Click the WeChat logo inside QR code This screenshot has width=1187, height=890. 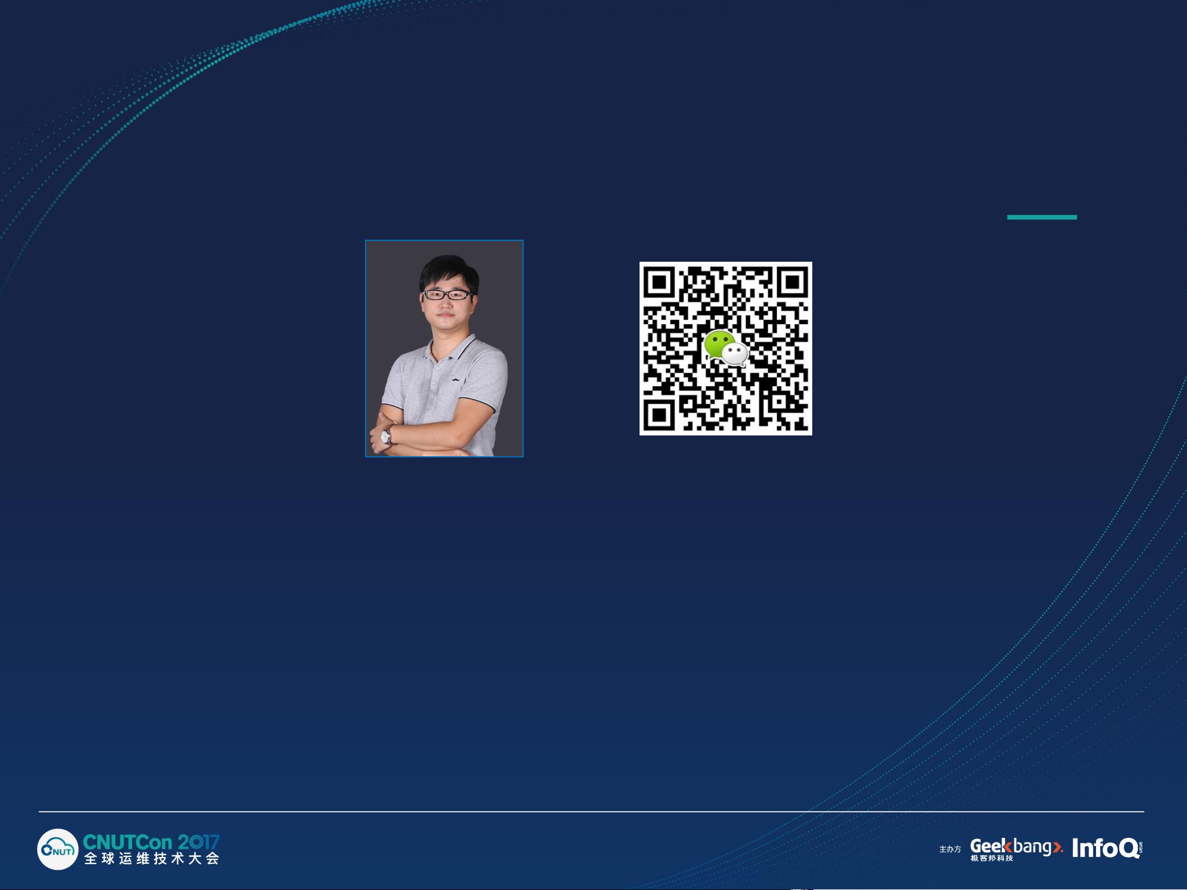pyautogui.click(x=726, y=348)
